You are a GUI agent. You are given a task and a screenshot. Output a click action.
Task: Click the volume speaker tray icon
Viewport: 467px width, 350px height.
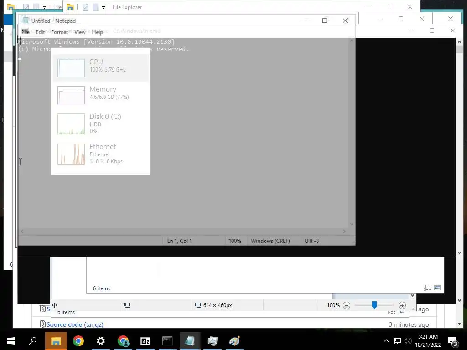point(408,341)
